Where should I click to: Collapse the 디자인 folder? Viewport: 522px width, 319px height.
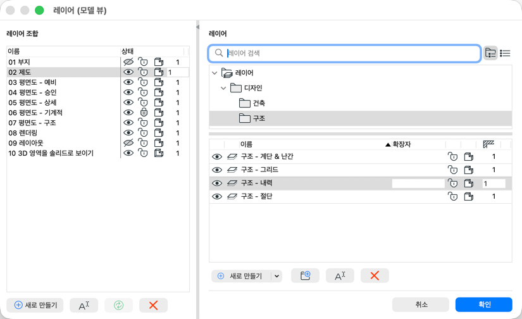[x=223, y=88]
